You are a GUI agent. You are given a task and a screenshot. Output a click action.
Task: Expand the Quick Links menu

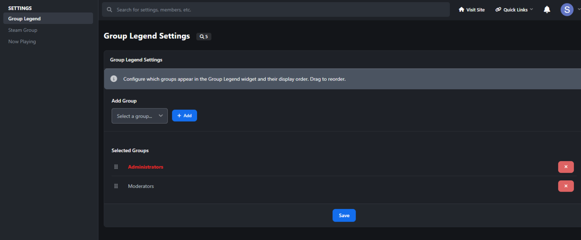514,10
